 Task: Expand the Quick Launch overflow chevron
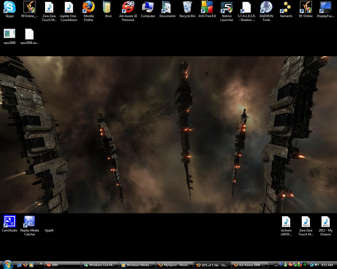[x=41, y=263]
